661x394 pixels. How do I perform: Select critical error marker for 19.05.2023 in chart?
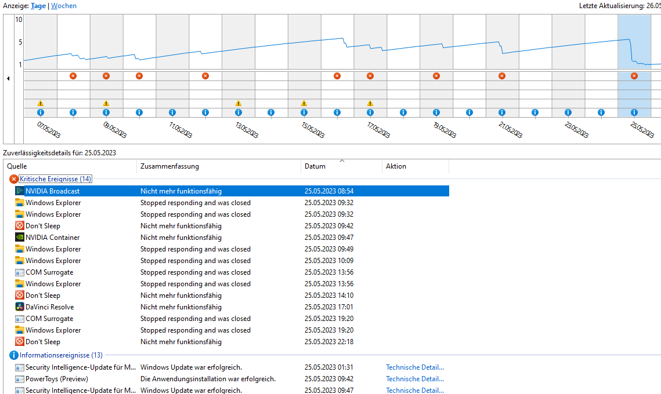(436, 76)
